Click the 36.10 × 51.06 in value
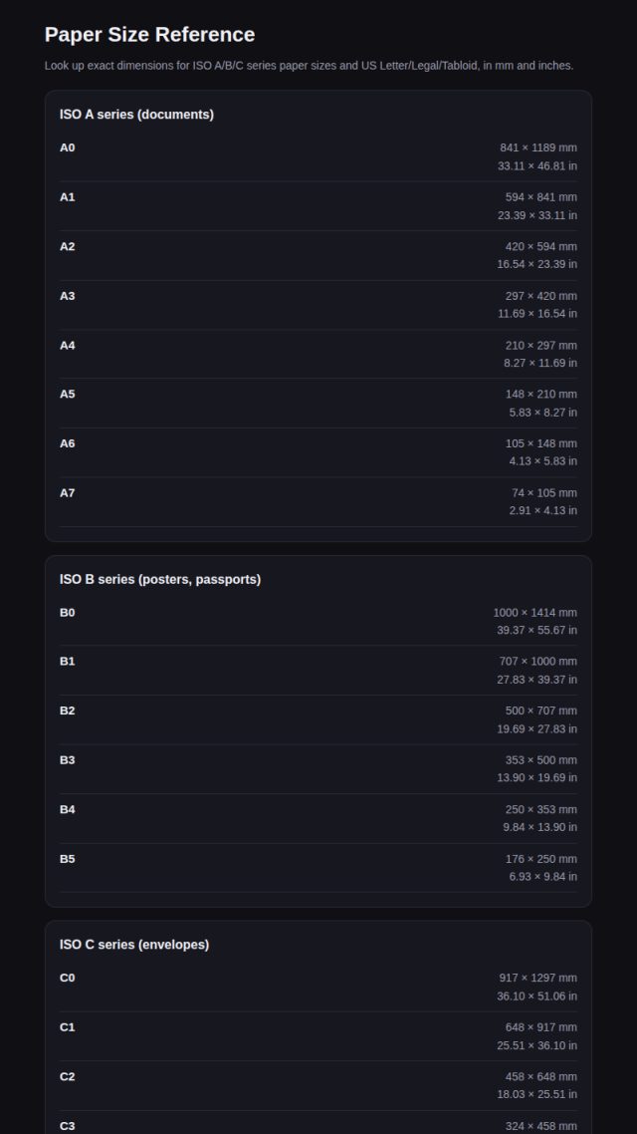 (536, 995)
